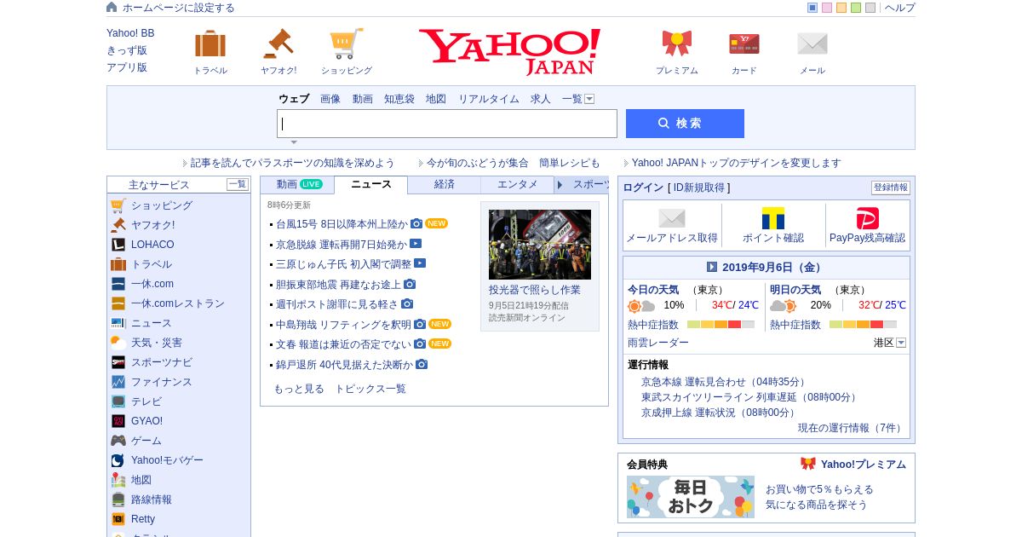The height and width of the screenshot is (537, 1022).
Task: Open the ヘルプ link
Action: click(x=900, y=8)
